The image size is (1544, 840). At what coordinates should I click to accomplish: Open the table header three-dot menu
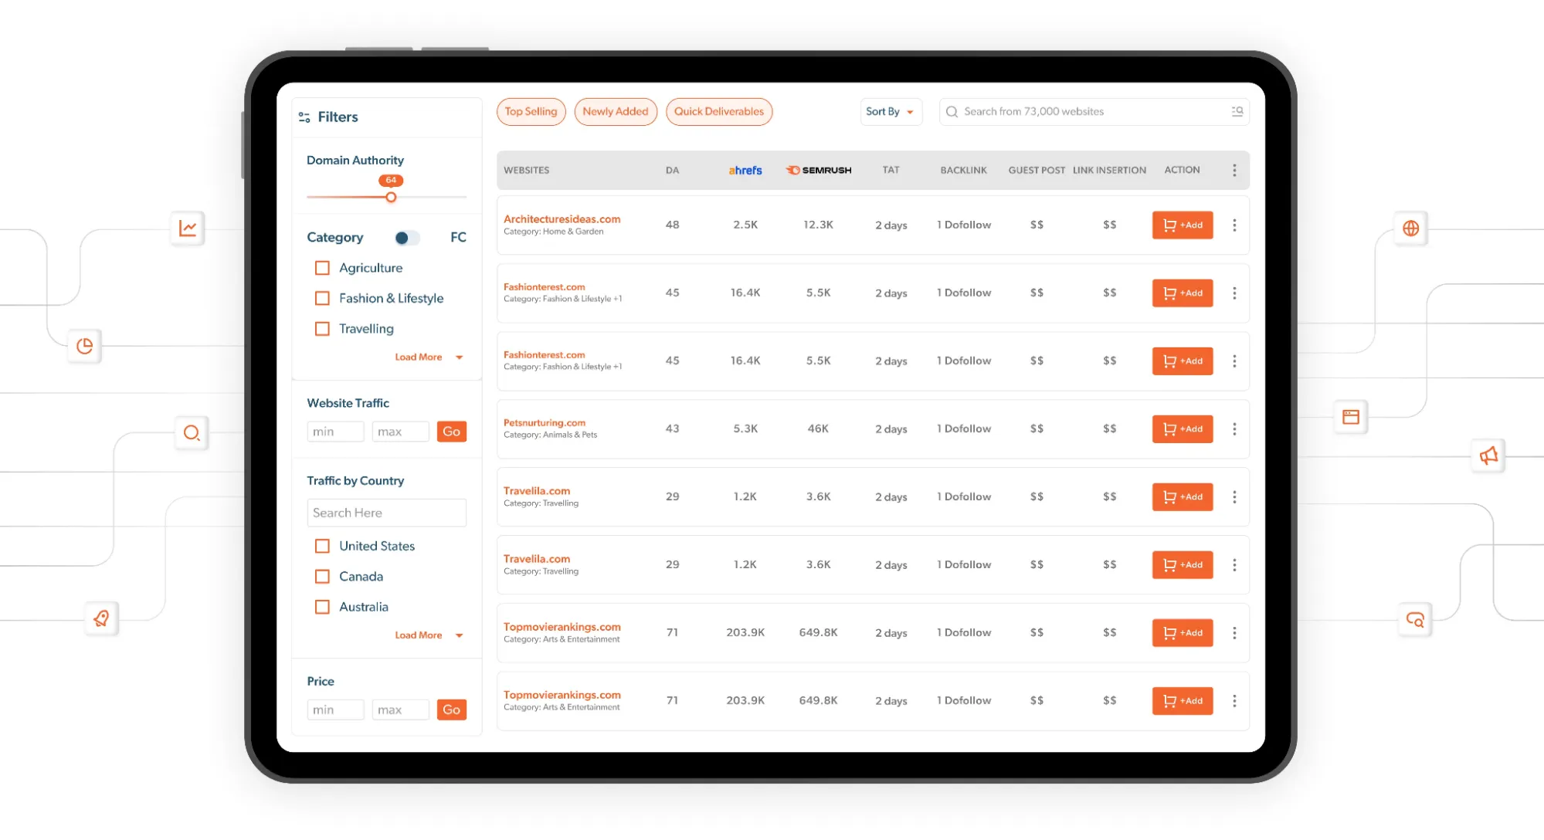tap(1234, 171)
